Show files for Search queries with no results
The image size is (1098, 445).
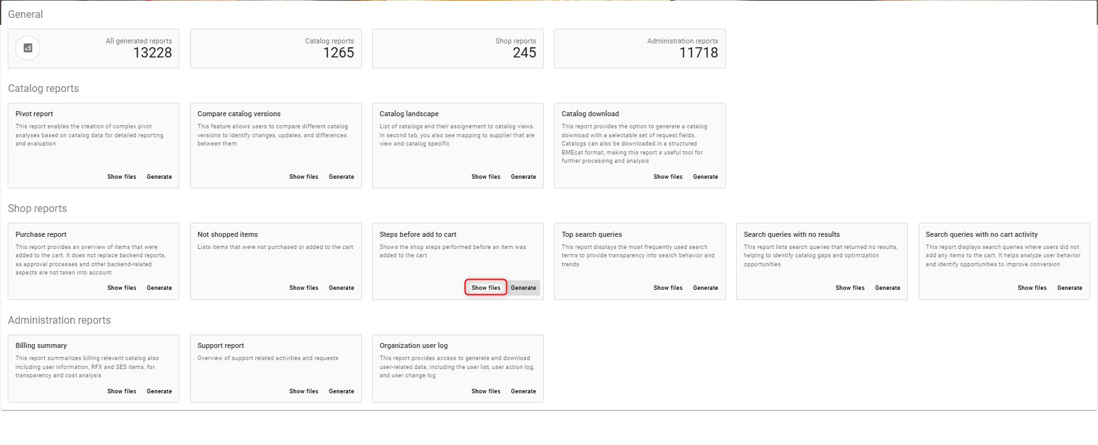(x=850, y=288)
